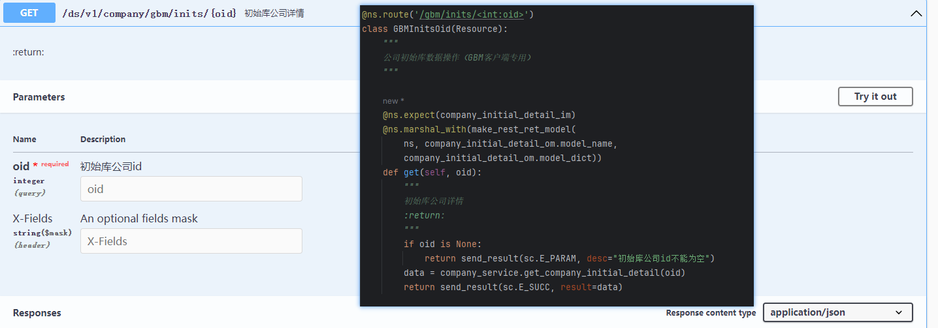Click the Responses section heading
Viewport: 938px width, 328px height.
click(x=37, y=313)
